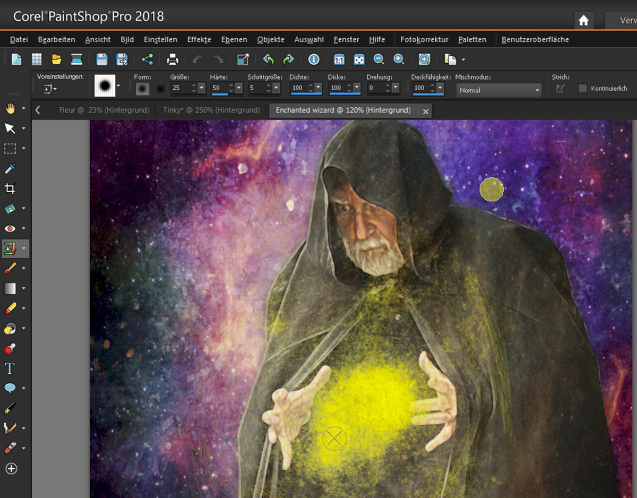Open image information icon

point(314,59)
